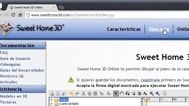Image resolution: width=189 pixels, height=106 pixels.
Task: Switch to the Sweet Home 3D Online tab
Action: tap(32, 7)
